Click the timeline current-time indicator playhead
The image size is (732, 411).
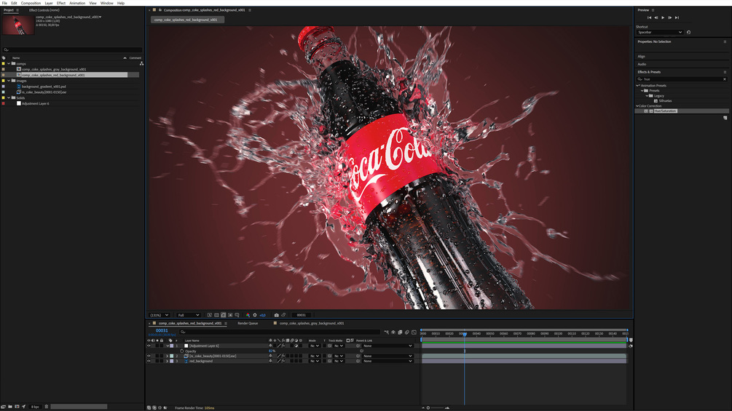pyautogui.click(x=465, y=334)
